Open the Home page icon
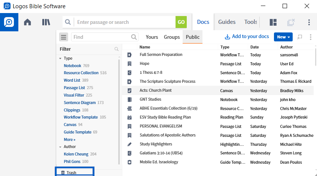This screenshot has width=317, height=176. pyautogui.click(x=27, y=22)
